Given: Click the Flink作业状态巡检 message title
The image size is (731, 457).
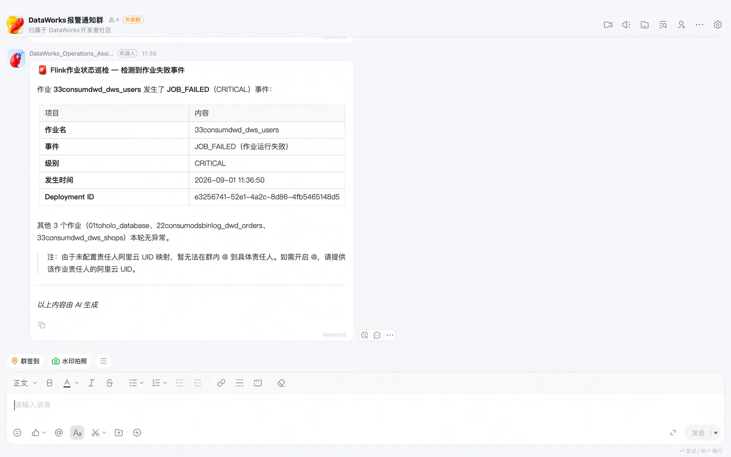Looking at the screenshot, I should (x=117, y=70).
